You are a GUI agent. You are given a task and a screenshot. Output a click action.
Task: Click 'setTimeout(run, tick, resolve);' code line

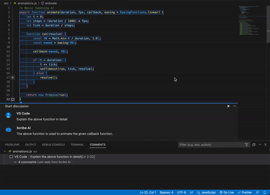tap(67, 69)
